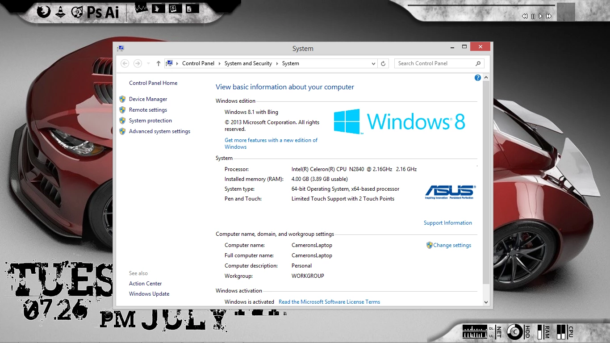Image resolution: width=610 pixels, height=343 pixels.
Task: Select System and Security breadcrumb
Action: (248, 63)
